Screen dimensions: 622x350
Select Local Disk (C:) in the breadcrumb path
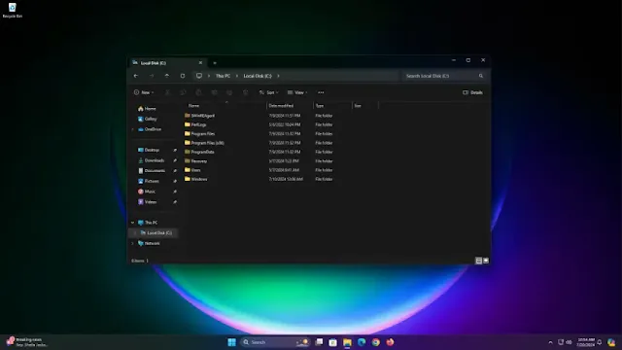(258, 76)
